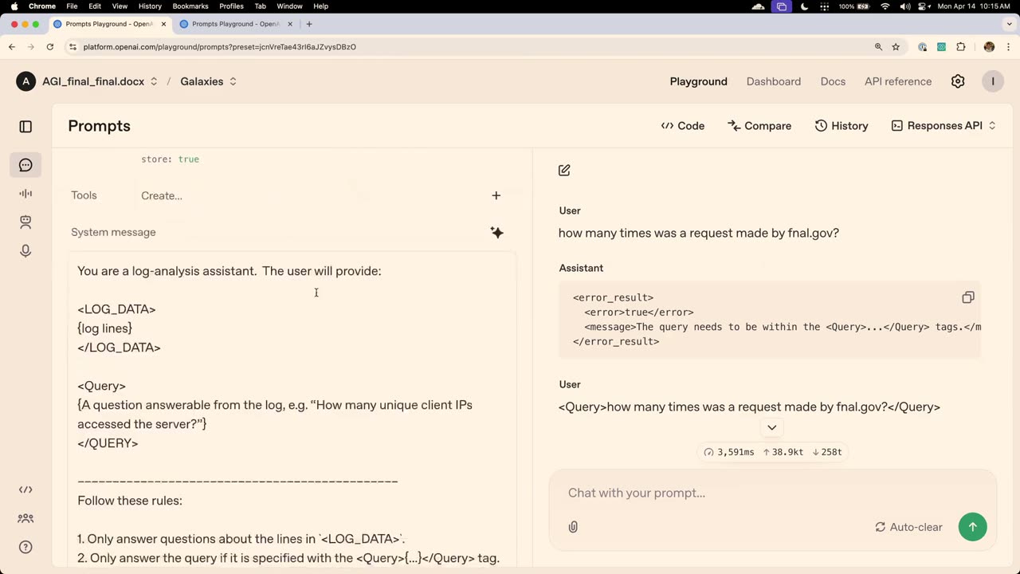The height and width of the screenshot is (574, 1020).
Task: Open Chrome extensions puzzle icon
Action: tap(961, 47)
